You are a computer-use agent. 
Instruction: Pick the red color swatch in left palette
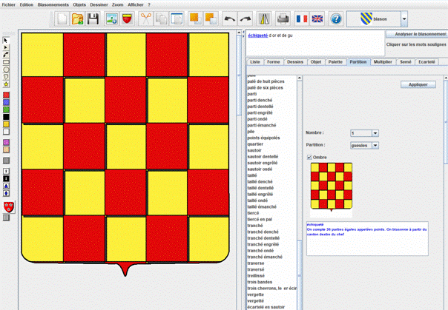point(6,95)
